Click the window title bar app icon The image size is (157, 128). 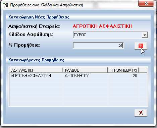pos(5,5)
